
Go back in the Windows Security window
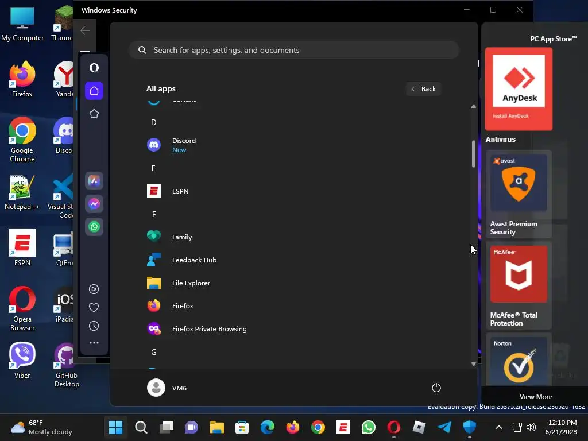(85, 30)
